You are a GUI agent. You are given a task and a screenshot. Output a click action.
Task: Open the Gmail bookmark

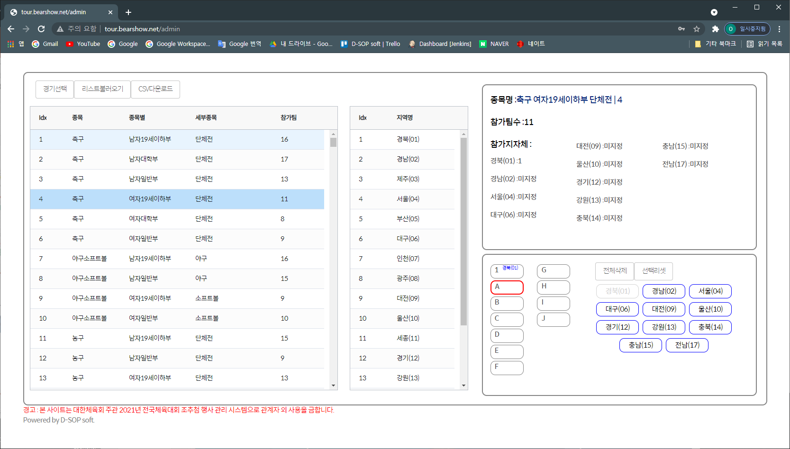pyautogui.click(x=45, y=44)
